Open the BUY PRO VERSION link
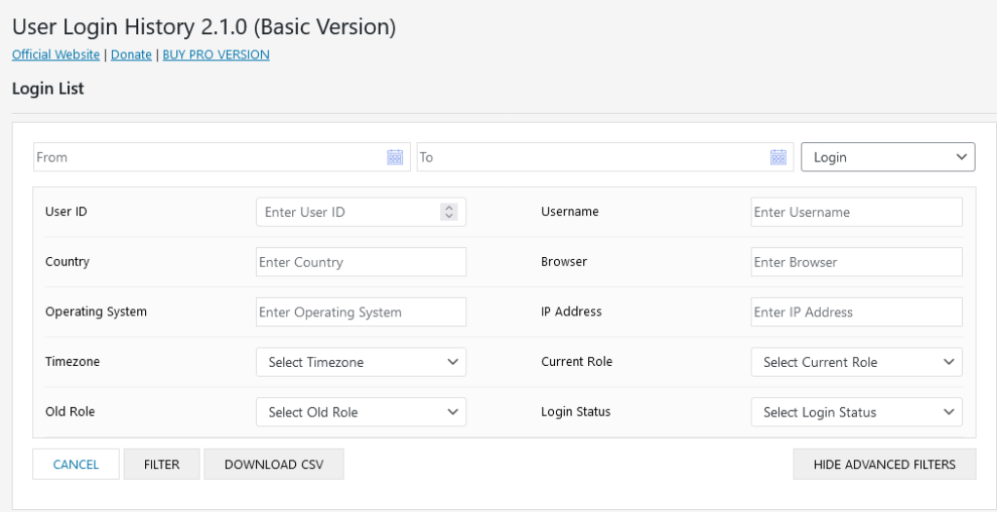 click(216, 55)
